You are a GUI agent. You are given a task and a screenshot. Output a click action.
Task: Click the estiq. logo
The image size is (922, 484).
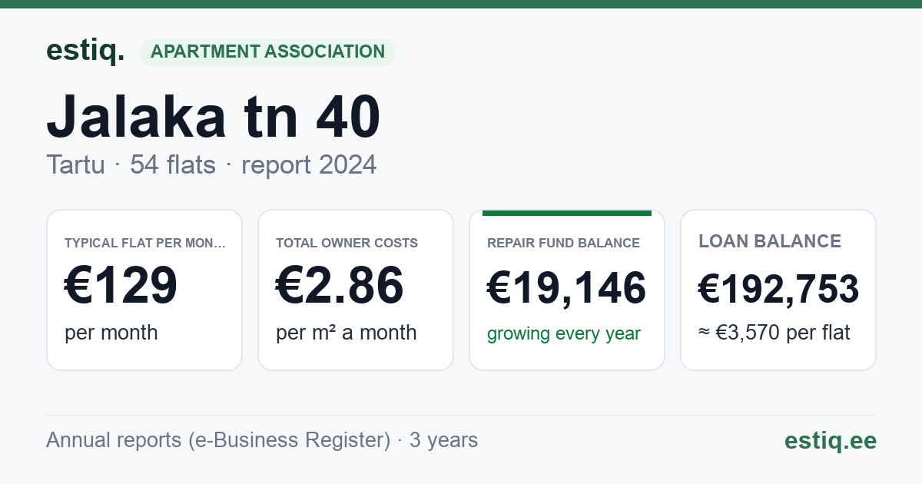[85, 51]
